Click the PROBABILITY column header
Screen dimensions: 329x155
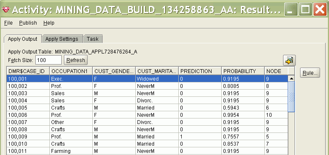click(x=243, y=71)
